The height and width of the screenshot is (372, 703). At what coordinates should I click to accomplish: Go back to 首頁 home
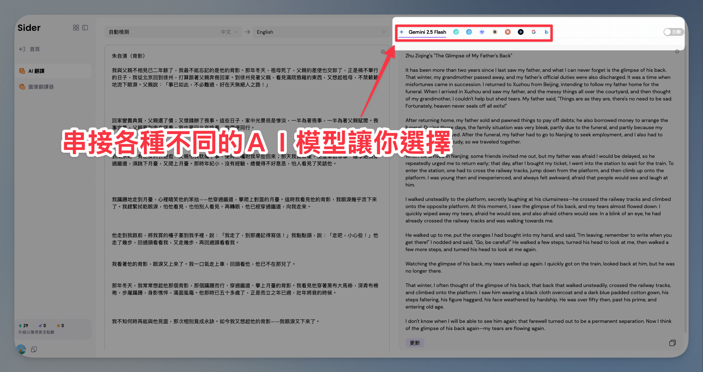[x=34, y=49]
